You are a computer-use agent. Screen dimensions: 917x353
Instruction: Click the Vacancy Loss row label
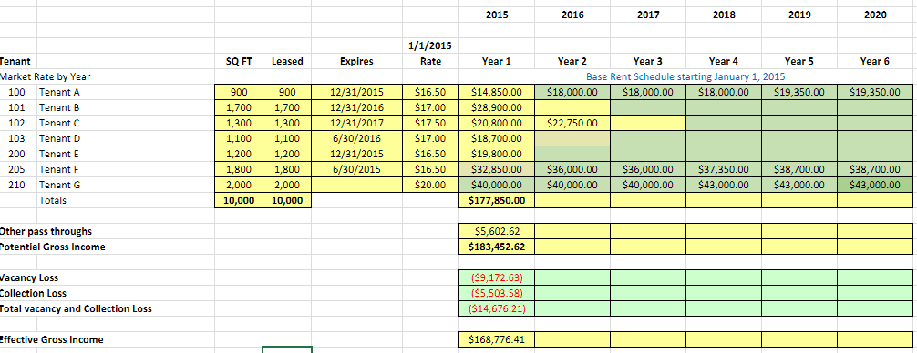pos(29,277)
